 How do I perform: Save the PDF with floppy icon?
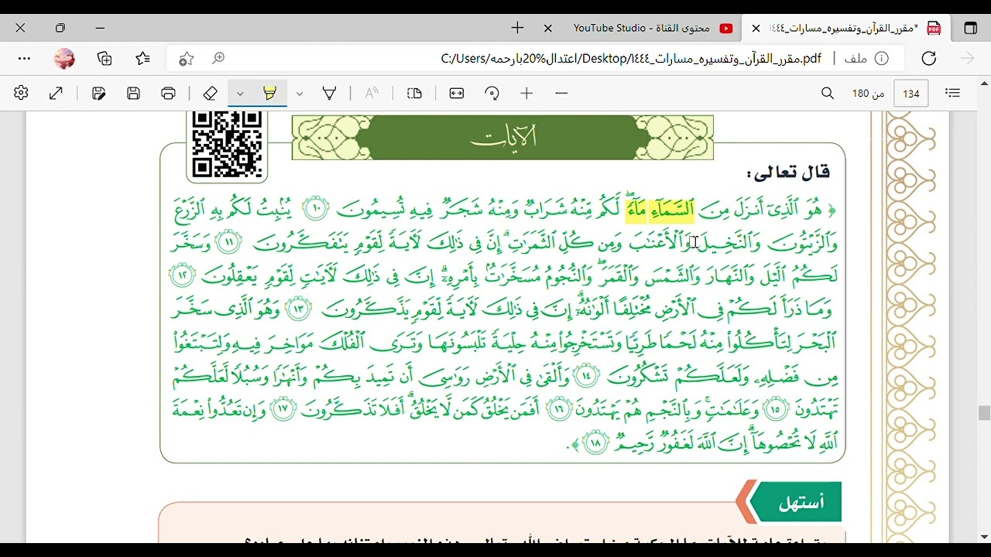(134, 93)
